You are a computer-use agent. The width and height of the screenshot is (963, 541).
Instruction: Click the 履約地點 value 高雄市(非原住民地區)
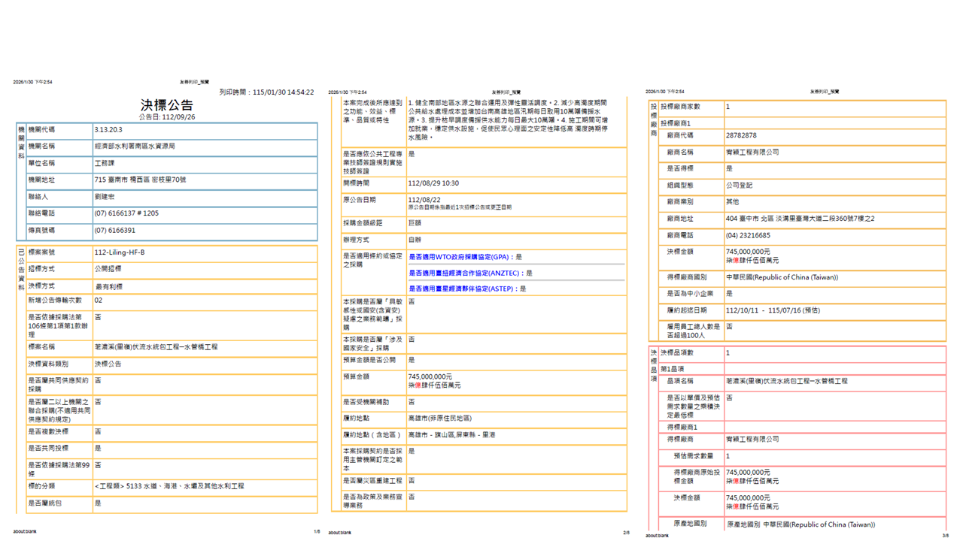439,419
